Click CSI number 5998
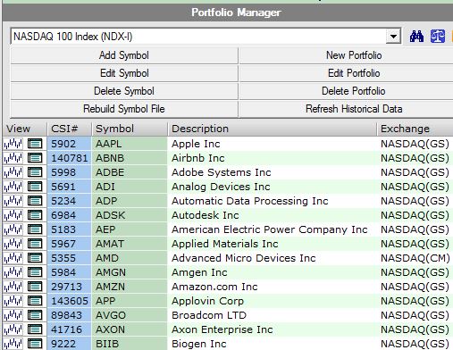This screenshot has width=453, height=350. coord(63,172)
